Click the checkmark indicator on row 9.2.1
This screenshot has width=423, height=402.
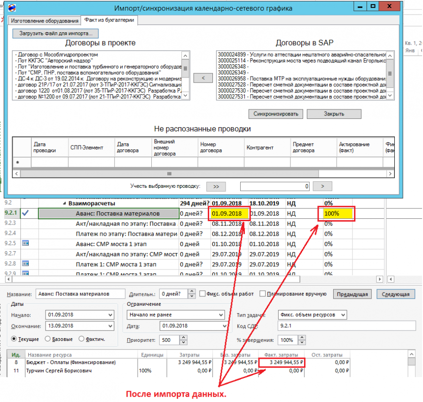25,213
